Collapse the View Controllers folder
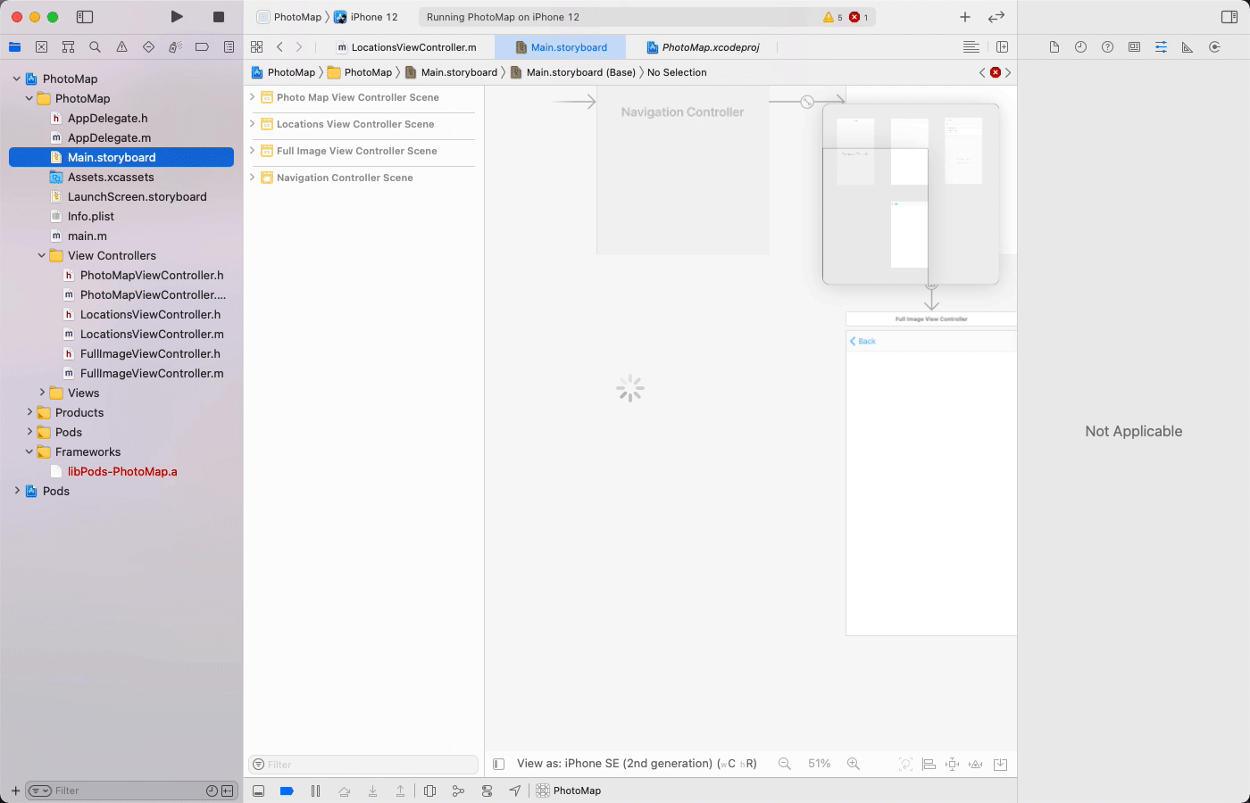The width and height of the screenshot is (1250, 803). [x=41, y=255]
